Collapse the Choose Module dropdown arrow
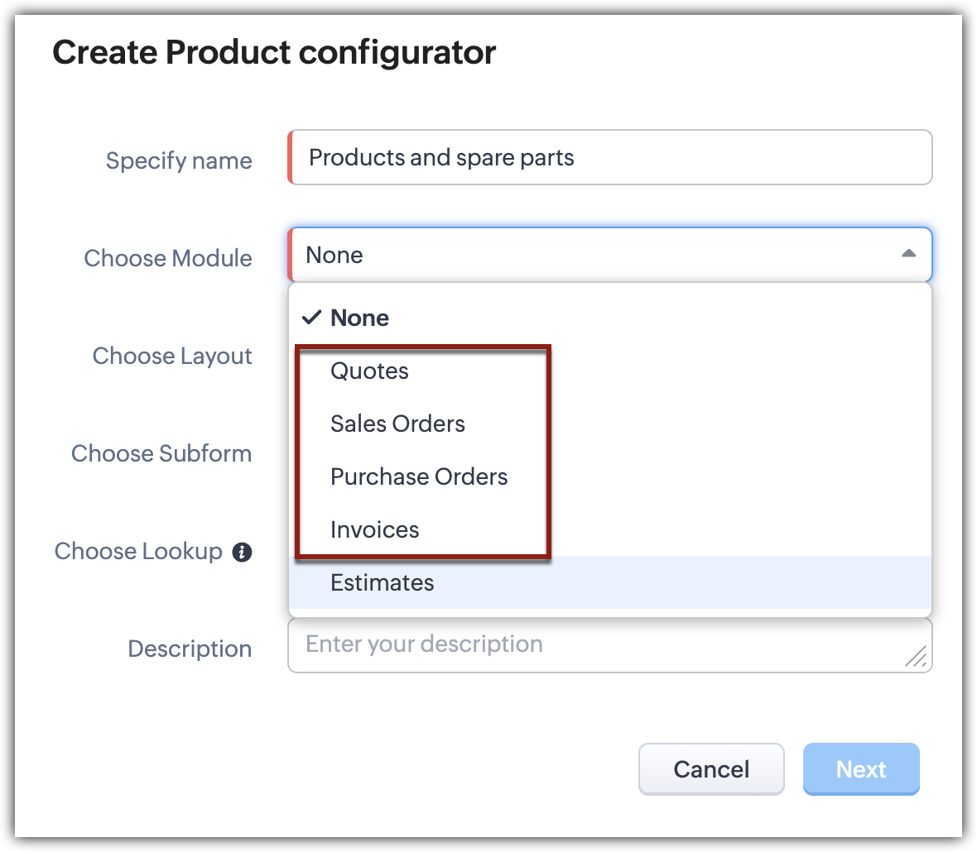 pos(908,254)
